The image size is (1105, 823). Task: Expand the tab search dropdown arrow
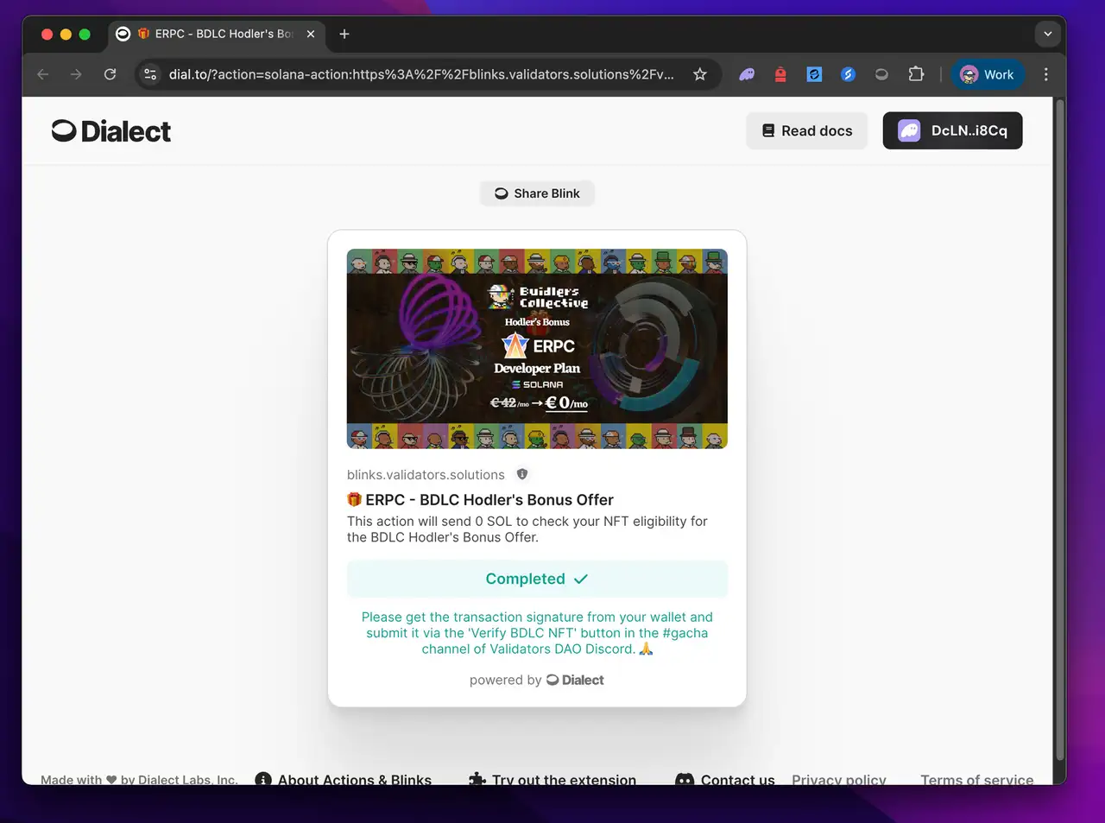click(x=1047, y=34)
